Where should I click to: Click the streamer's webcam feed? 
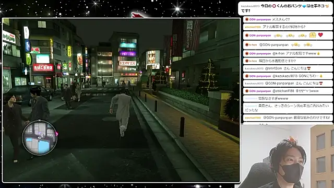pyautogui.click(x=288, y=156)
